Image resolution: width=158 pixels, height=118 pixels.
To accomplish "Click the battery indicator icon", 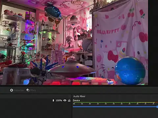I will click(x=53, y=100).
